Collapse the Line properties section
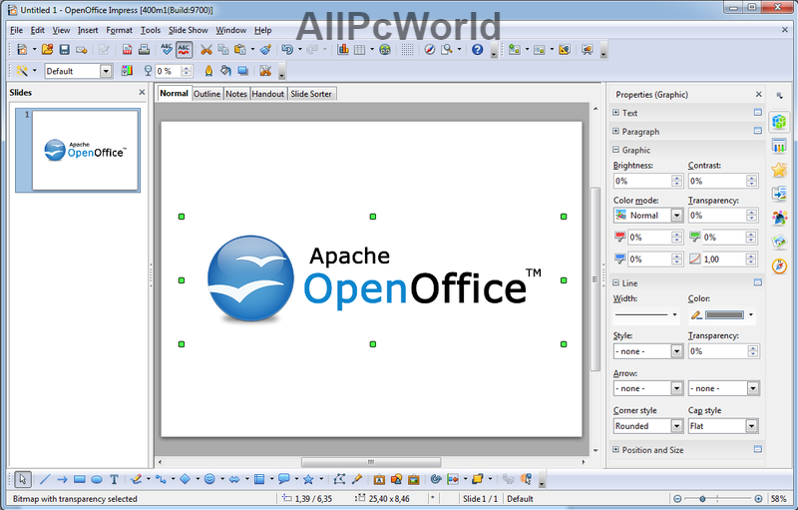This screenshot has height=510, width=798. 615,282
